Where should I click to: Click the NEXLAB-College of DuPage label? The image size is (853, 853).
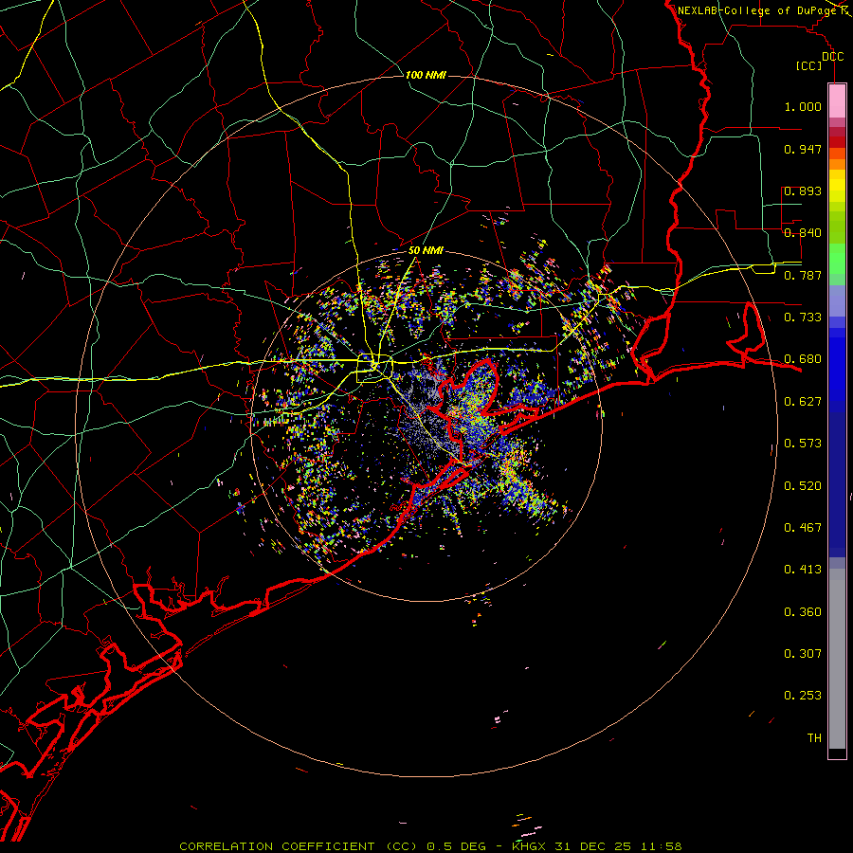pyautogui.click(x=757, y=10)
